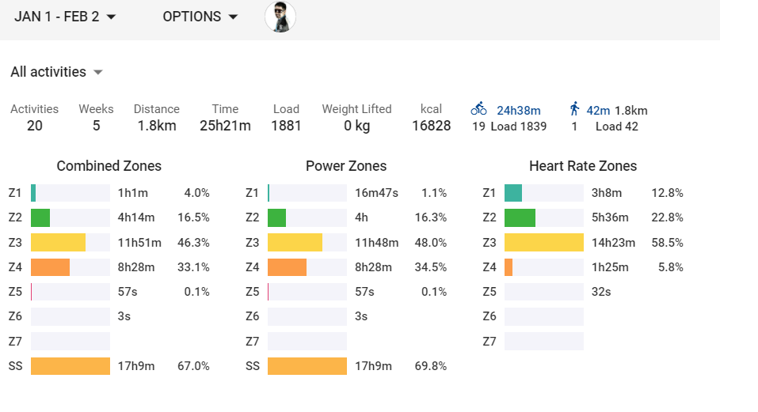Click the Load 1881 total value
This screenshot has width=758, height=412.
click(286, 126)
